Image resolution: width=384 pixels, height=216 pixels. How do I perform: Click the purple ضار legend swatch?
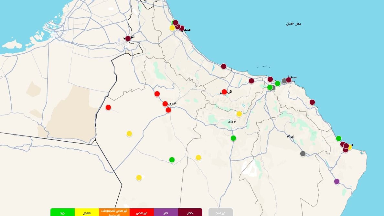tap(166, 212)
